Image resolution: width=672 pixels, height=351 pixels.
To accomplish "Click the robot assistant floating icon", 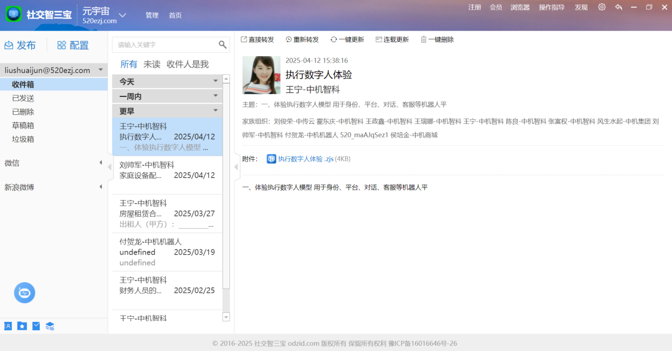I will pos(24,293).
